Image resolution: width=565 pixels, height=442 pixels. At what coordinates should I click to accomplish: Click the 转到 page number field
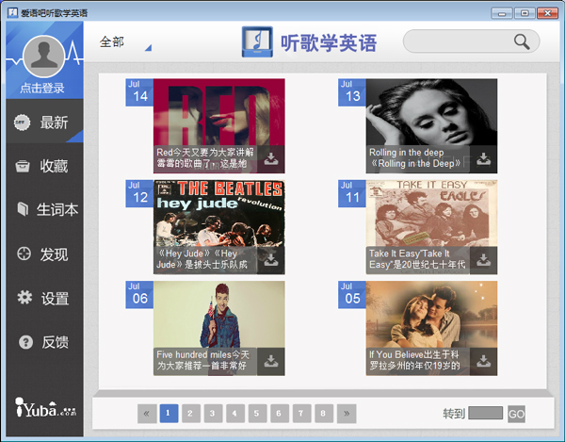(x=485, y=413)
